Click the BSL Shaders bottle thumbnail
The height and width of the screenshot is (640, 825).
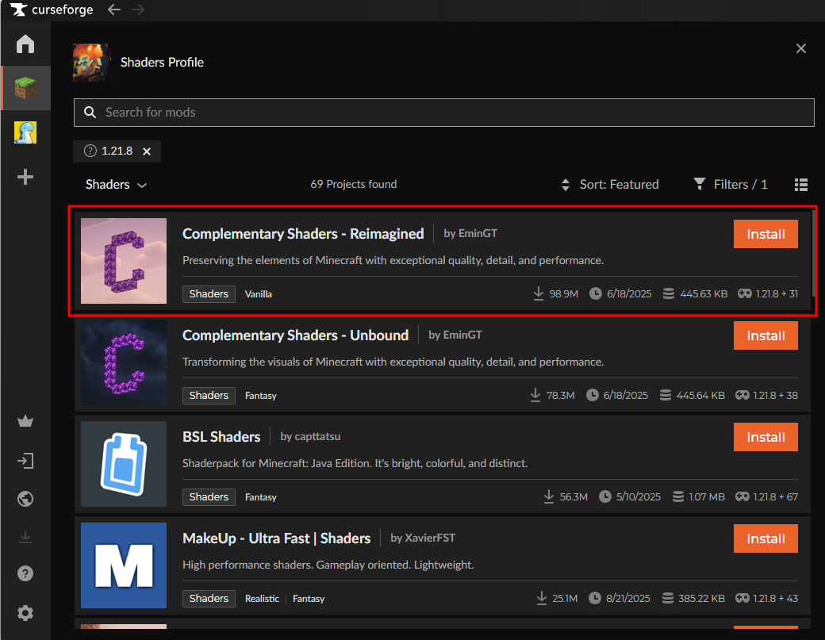pos(124,464)
